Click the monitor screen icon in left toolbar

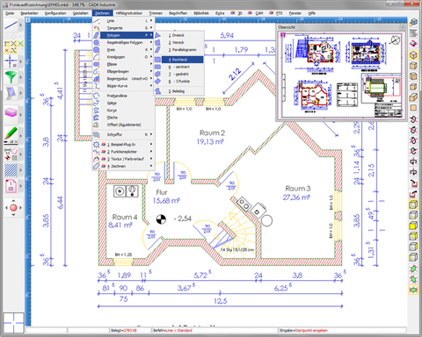pos(11,93)
